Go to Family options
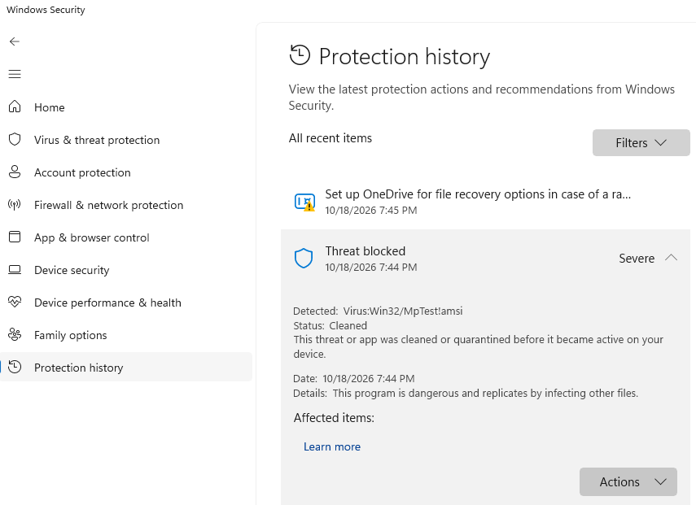Viewport: 696px width, 505px height. point(126,335)
